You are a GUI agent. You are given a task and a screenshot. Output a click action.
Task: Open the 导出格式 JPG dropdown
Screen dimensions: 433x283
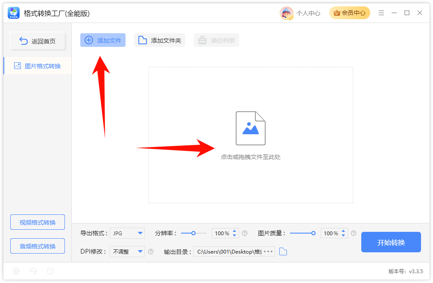pos(127,233)
